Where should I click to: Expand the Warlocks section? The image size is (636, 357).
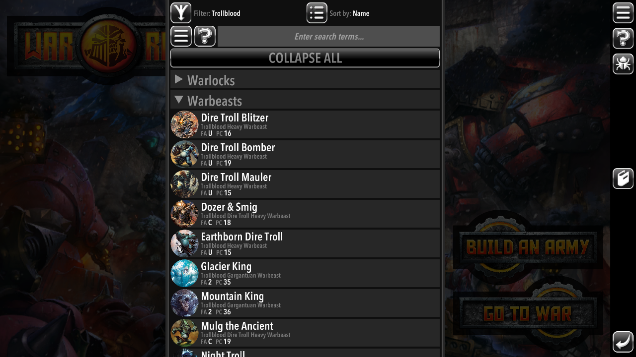[x=305, y=79]
